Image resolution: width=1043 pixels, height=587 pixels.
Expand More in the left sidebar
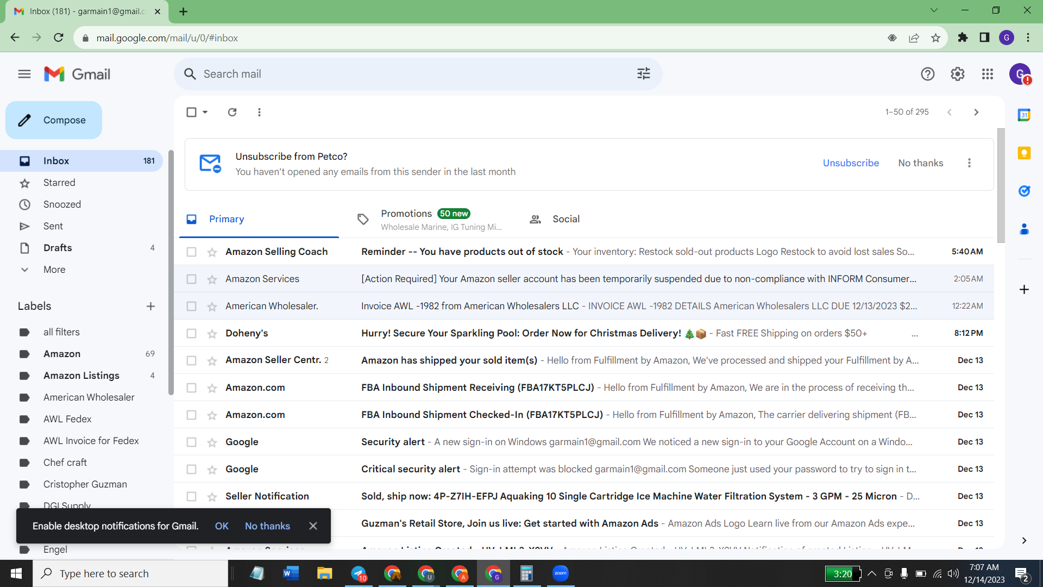(x=54, y=270)
